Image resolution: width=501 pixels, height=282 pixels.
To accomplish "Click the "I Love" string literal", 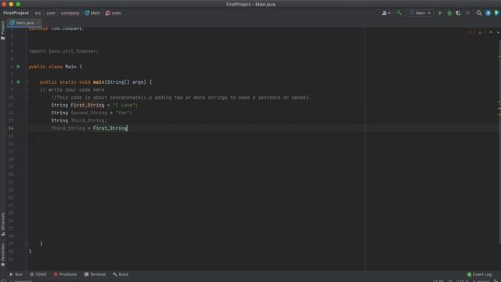I will pos(124,105).
